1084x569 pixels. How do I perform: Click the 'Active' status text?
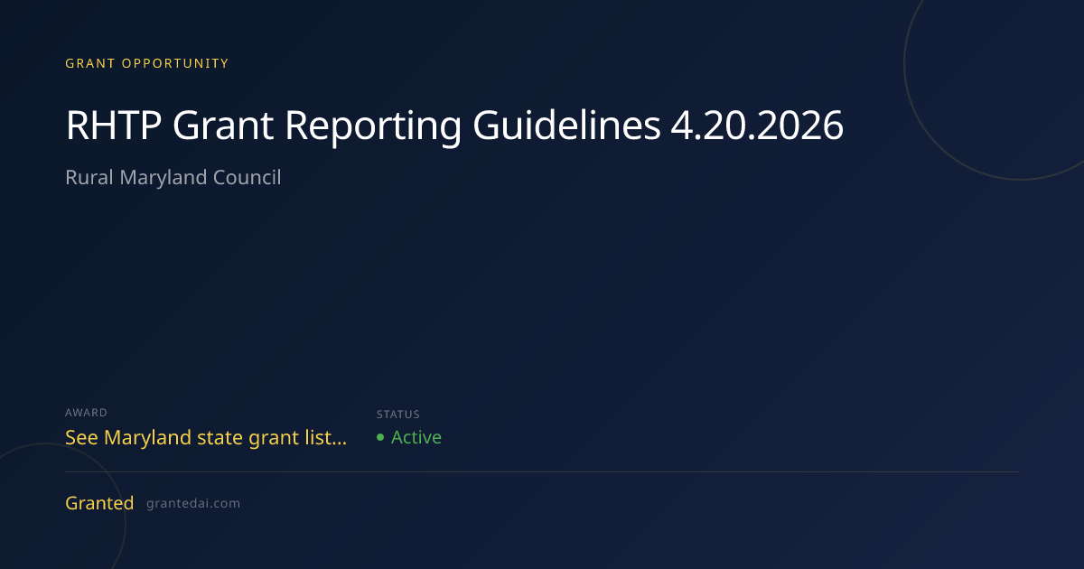(416, 437)
